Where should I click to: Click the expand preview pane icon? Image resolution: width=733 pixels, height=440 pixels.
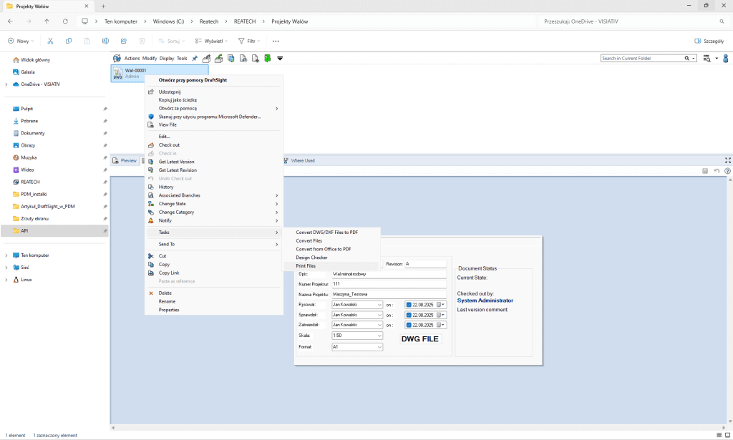[x=728, y=160]
